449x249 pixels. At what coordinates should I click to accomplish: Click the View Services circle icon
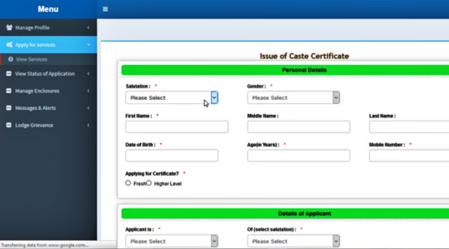[11, 59]
